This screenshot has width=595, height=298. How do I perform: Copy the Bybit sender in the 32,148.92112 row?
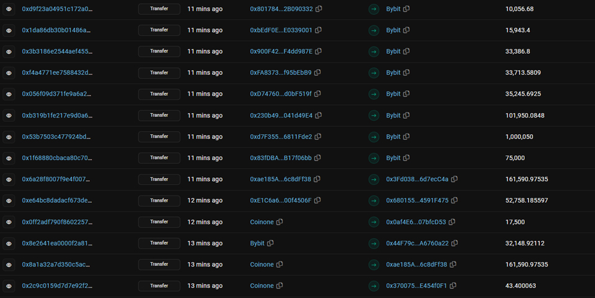pyautogui.click(x=270, y=243)
